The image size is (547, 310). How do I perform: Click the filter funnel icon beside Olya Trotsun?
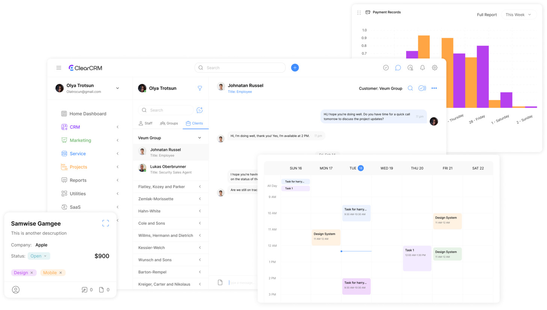pos(200,88)
